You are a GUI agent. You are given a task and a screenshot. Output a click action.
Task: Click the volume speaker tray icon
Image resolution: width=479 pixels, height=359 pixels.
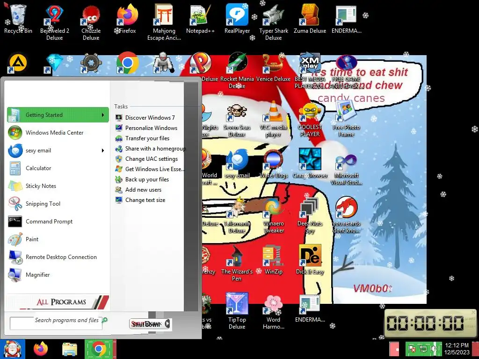434,349
